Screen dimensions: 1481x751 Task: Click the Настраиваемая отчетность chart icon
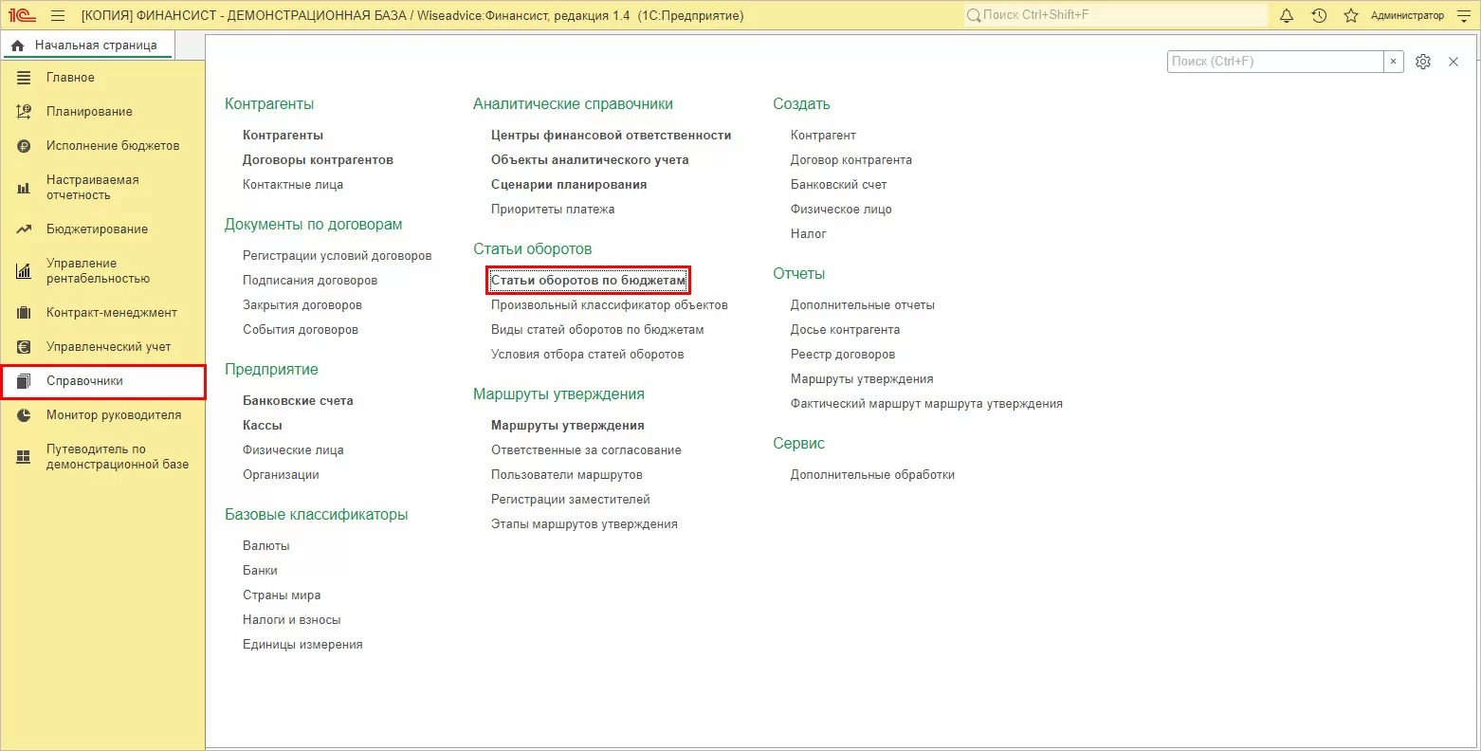[24, 188]
